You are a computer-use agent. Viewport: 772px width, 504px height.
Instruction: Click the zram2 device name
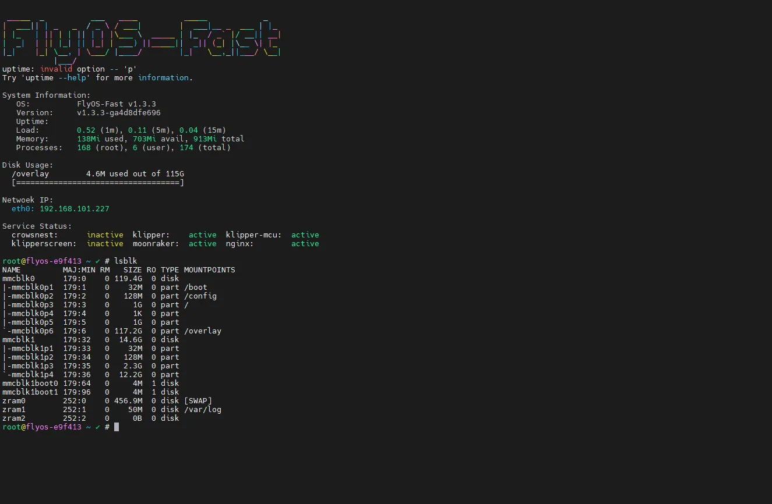[14, 418]
